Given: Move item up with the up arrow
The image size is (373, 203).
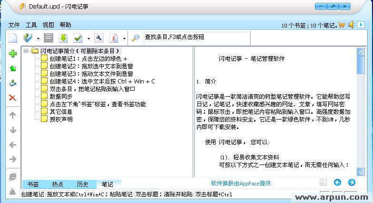Looking at the screenshot, I should click(x=12, y=115).
